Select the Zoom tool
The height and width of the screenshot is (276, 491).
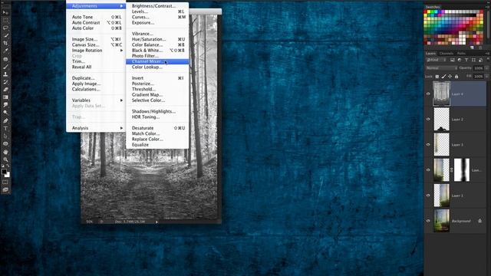[5, 159]
